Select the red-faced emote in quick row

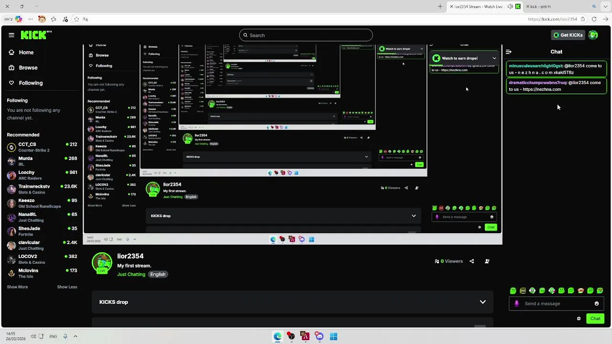(581, 290)
